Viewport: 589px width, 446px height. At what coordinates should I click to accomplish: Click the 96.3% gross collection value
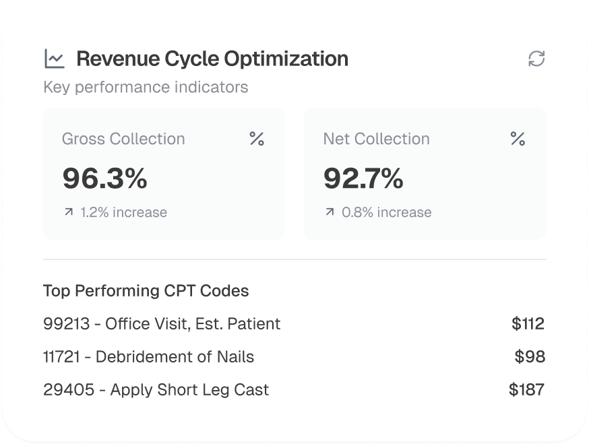pos(104,178)
